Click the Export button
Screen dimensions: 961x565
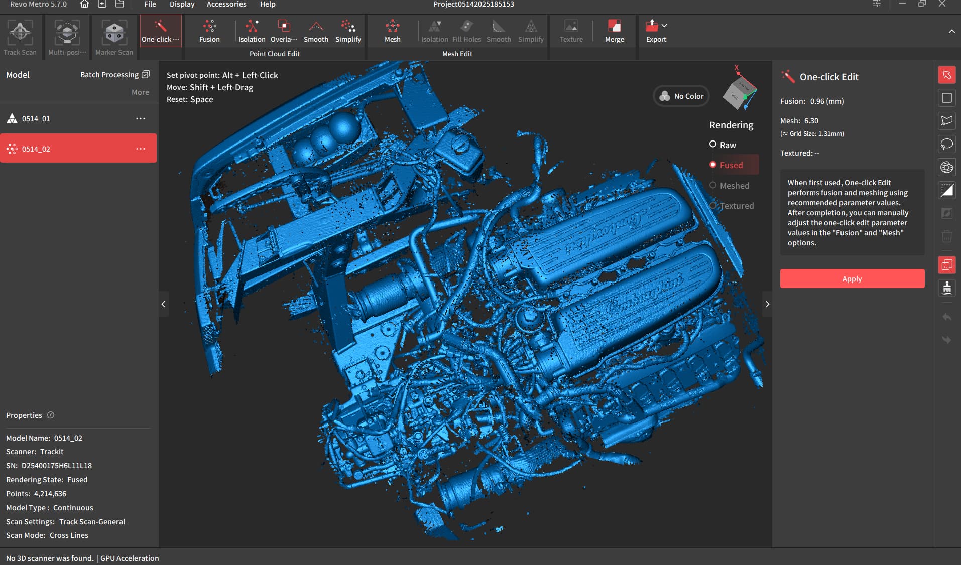point(656,31)
